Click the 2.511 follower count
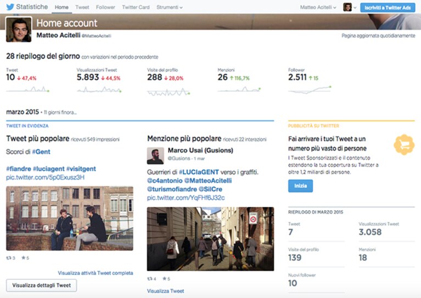421x298 pixels. click(x=297, y=77)
